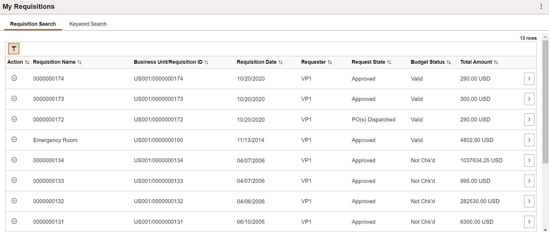The height and width of the screenshot is (232, 549).
Task: Click the 282530.00 USD amount
Action: click(x=480, y=201)
